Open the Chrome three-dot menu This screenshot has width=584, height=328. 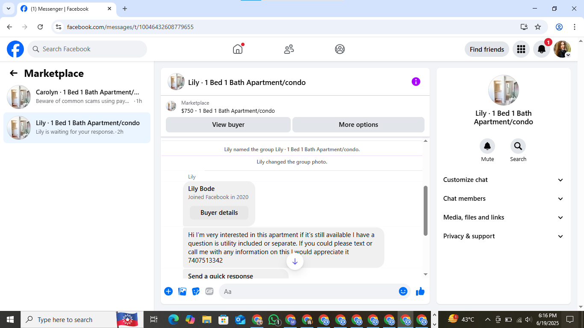[x=574, y=27]
